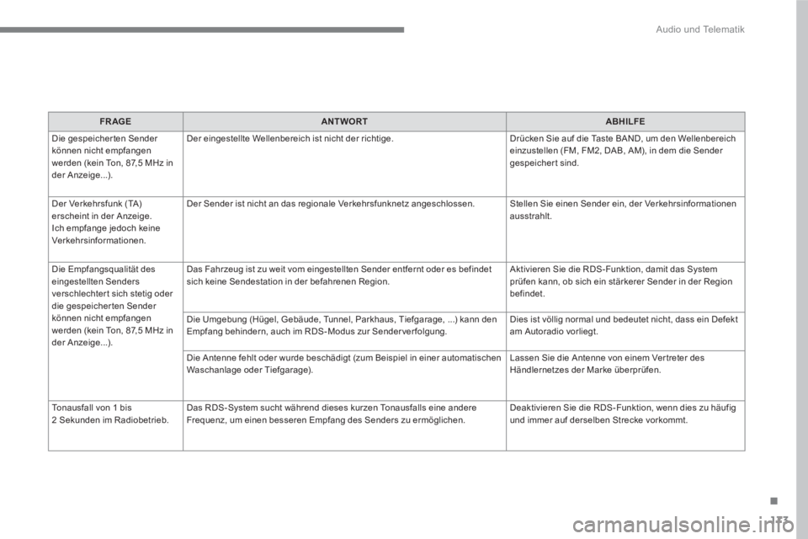Click the remedy 'Aktivieren Sie die RDS-Funktion'

coord(625,287)
